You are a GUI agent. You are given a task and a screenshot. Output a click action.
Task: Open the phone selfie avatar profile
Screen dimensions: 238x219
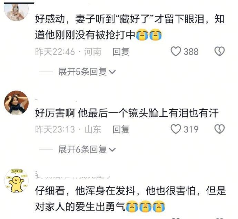(17, 12)
